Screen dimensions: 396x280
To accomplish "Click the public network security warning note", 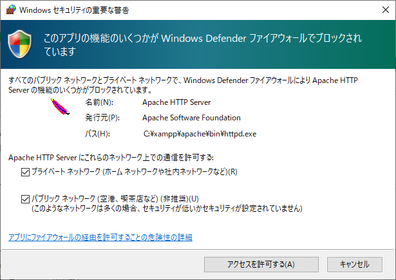I will pos(167,209).
